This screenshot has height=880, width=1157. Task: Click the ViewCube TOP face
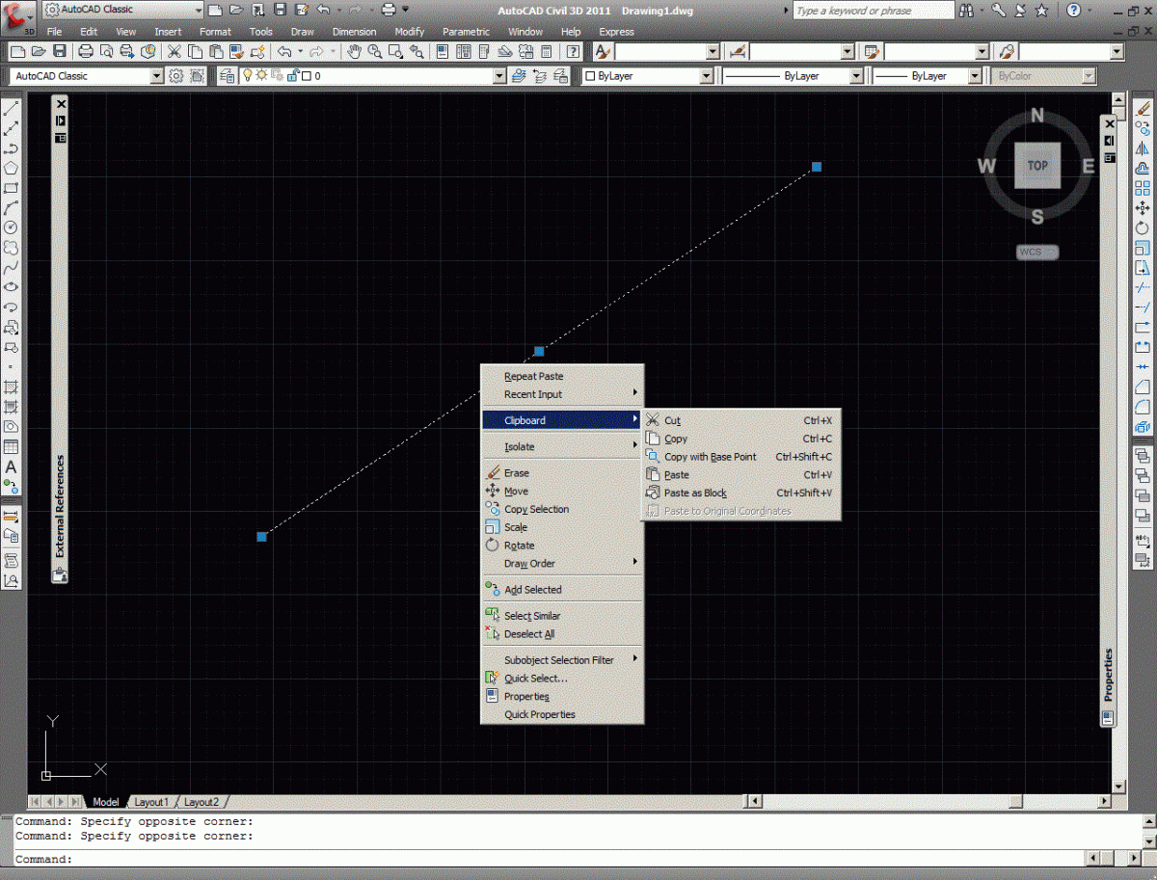coord(1037,166)
